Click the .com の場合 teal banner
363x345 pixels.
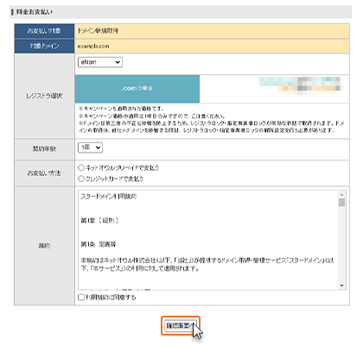[x=137, y=89]
